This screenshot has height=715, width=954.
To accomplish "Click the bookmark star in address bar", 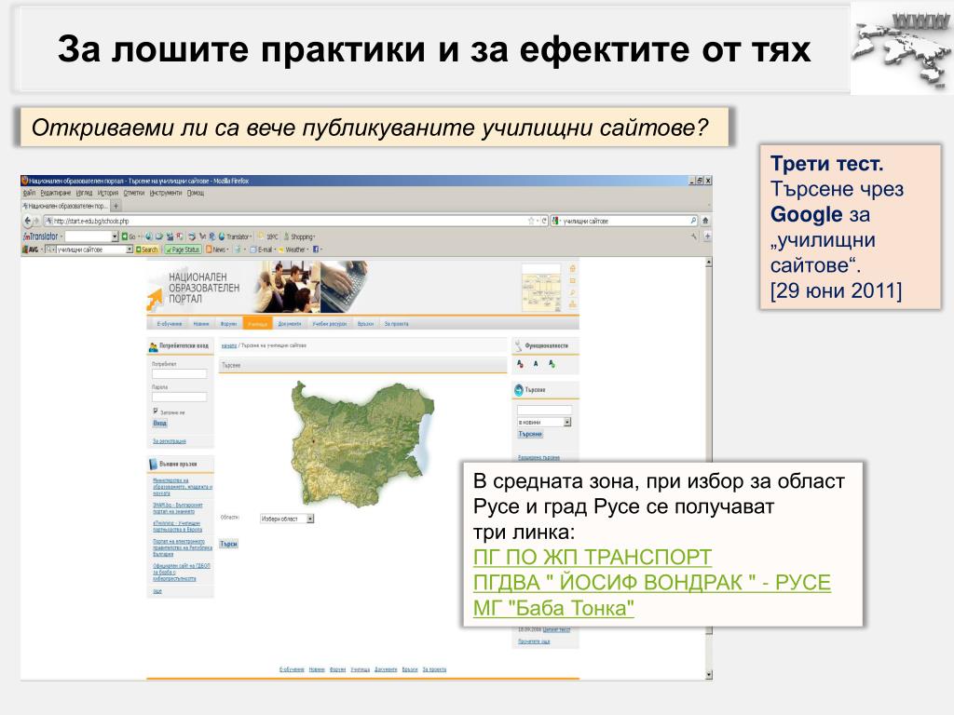I will (531, 221).
